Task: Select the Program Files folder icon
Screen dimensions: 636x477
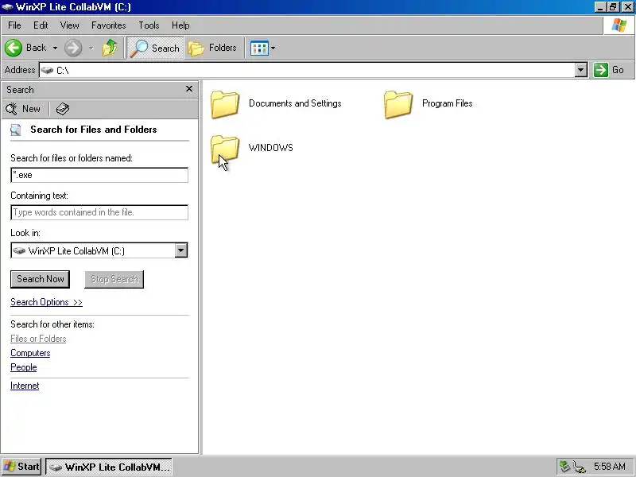Action: pos(398,104)
